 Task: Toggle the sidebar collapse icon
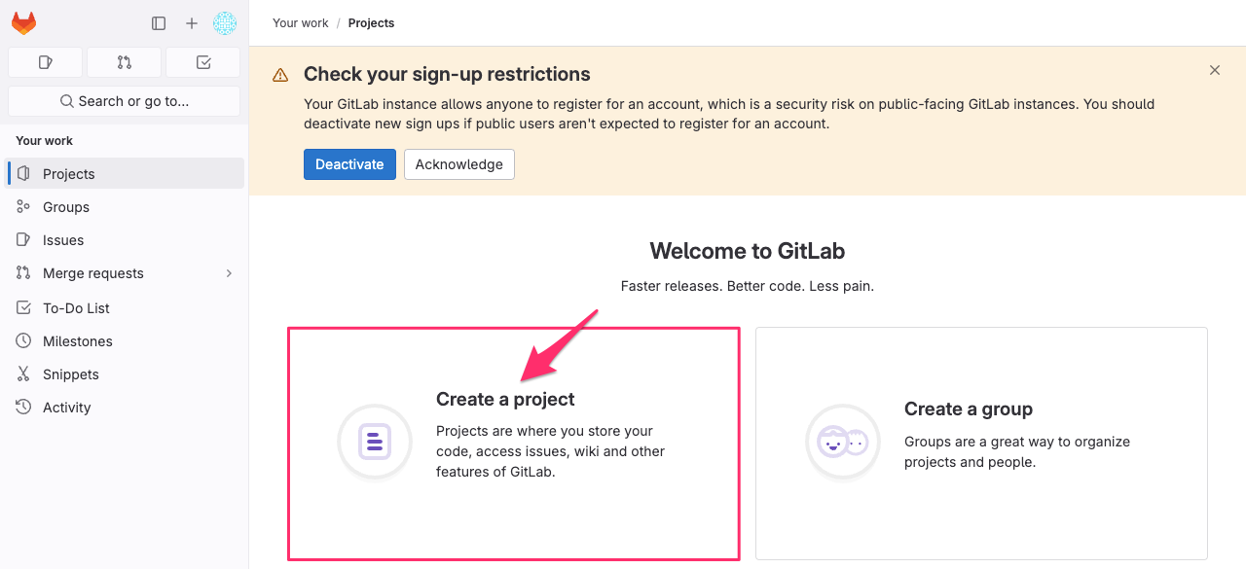[x=159, y=23]
